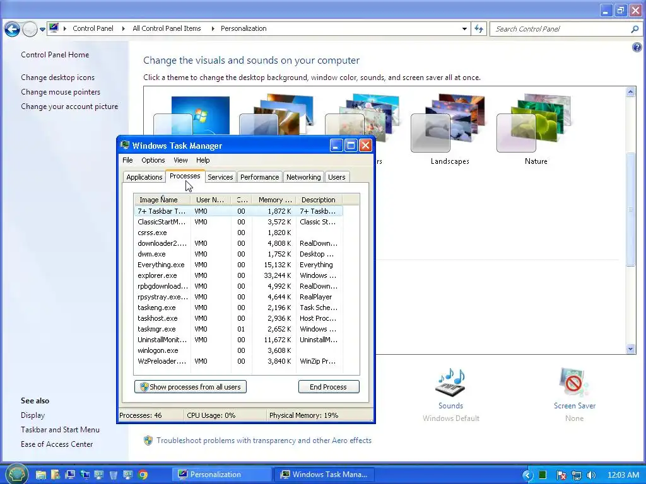Switch to the Users tab
Screen dimensions: 646x484
coord(337,177)
